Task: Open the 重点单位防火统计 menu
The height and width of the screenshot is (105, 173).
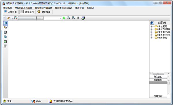Action: [63, 8]
